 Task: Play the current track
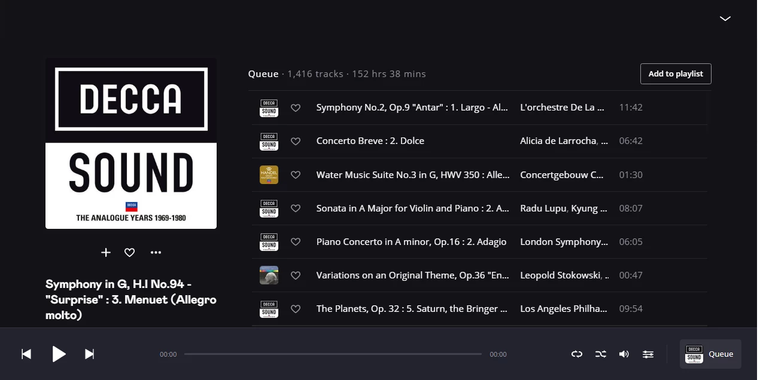(59, 354)
